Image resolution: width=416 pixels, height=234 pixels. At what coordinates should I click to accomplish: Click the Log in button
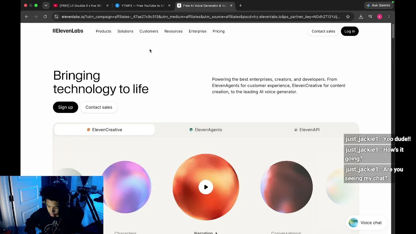tap(350, 31)
